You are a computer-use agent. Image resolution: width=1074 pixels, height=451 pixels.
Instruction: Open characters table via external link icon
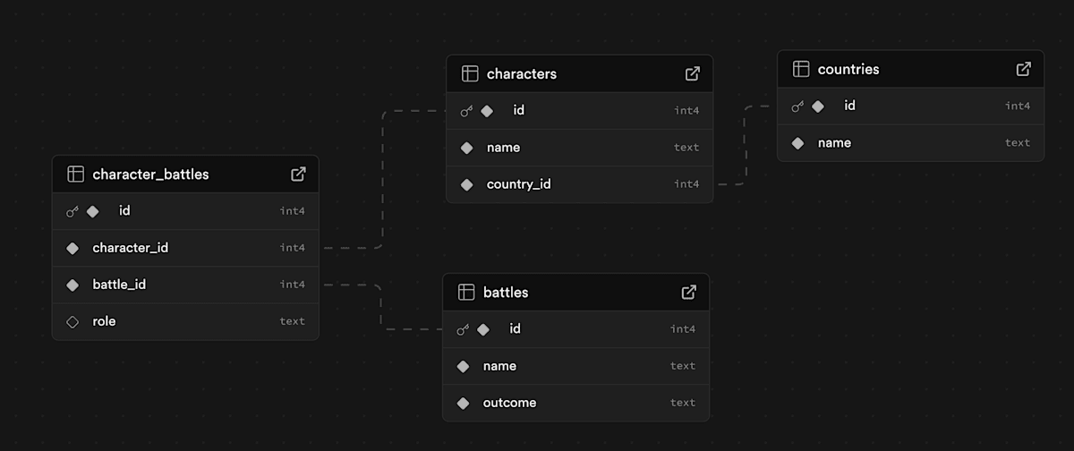[692, 73]
